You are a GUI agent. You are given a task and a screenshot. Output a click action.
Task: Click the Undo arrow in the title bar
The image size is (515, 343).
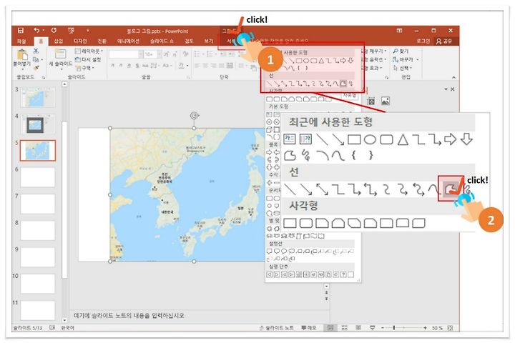click(36, 31)
